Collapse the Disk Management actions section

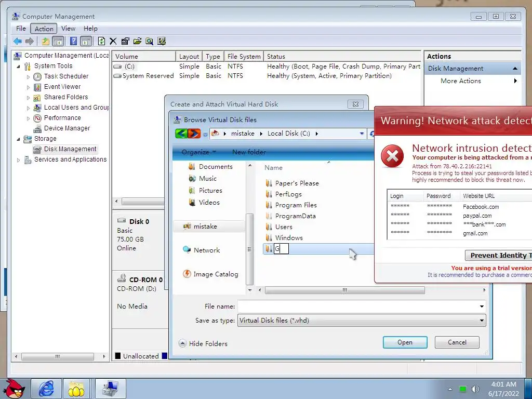(515, 69)
